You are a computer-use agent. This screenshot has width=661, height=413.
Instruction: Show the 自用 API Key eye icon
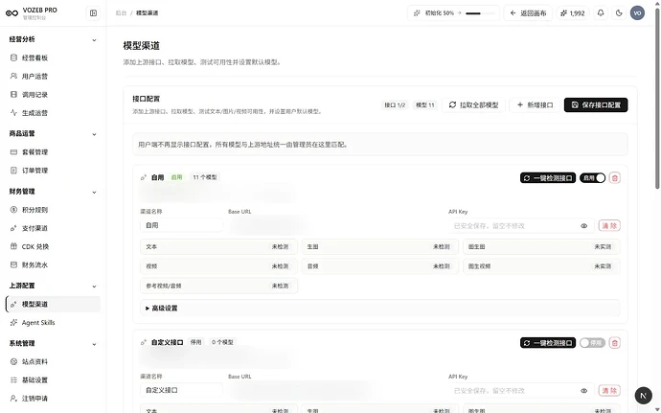point(583,226)
